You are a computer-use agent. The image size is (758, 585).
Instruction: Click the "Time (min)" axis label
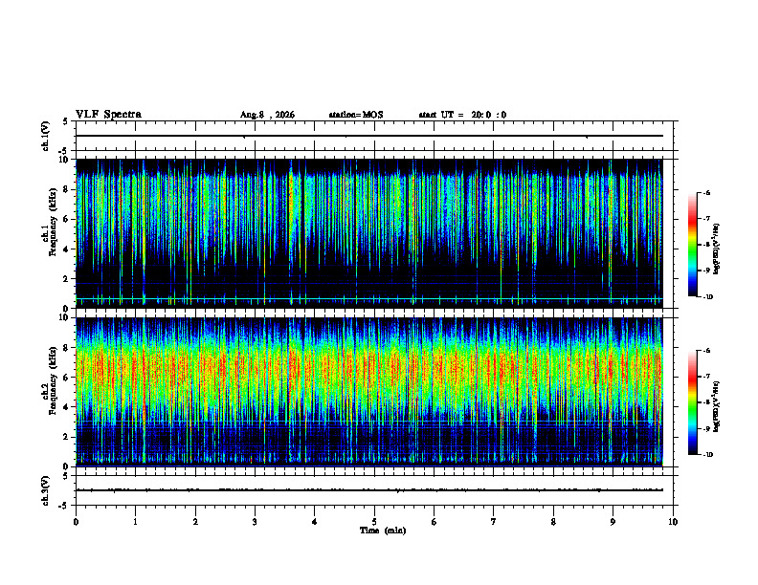point(383,531)
